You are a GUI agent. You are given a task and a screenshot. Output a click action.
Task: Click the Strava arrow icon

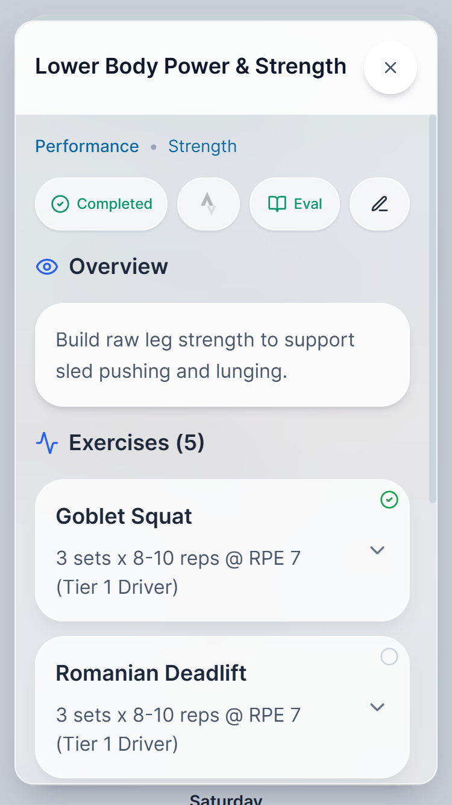tap(208, 204)
